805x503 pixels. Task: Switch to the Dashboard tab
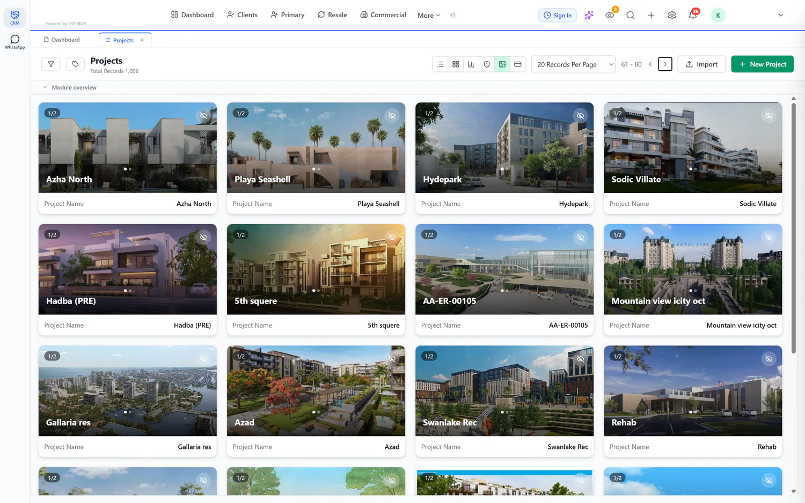[x=62, y=40]
